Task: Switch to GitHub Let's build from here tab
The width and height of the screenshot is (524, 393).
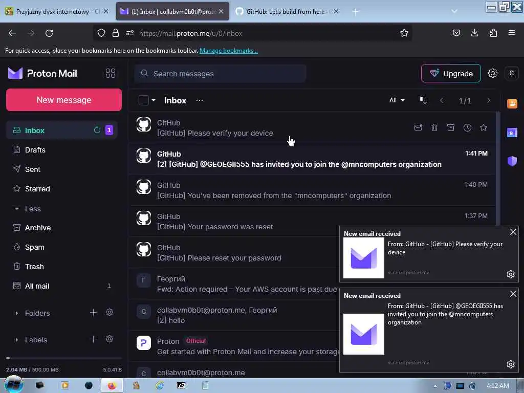Action: [286, 11]
